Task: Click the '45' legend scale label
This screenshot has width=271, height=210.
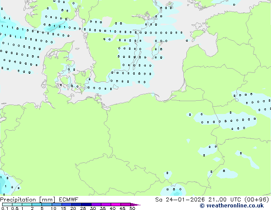Action: coord(122,208)
